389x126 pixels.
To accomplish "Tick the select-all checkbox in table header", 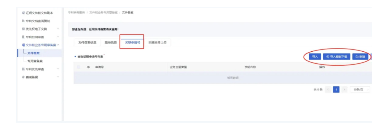I will click(x=79, y=67).
